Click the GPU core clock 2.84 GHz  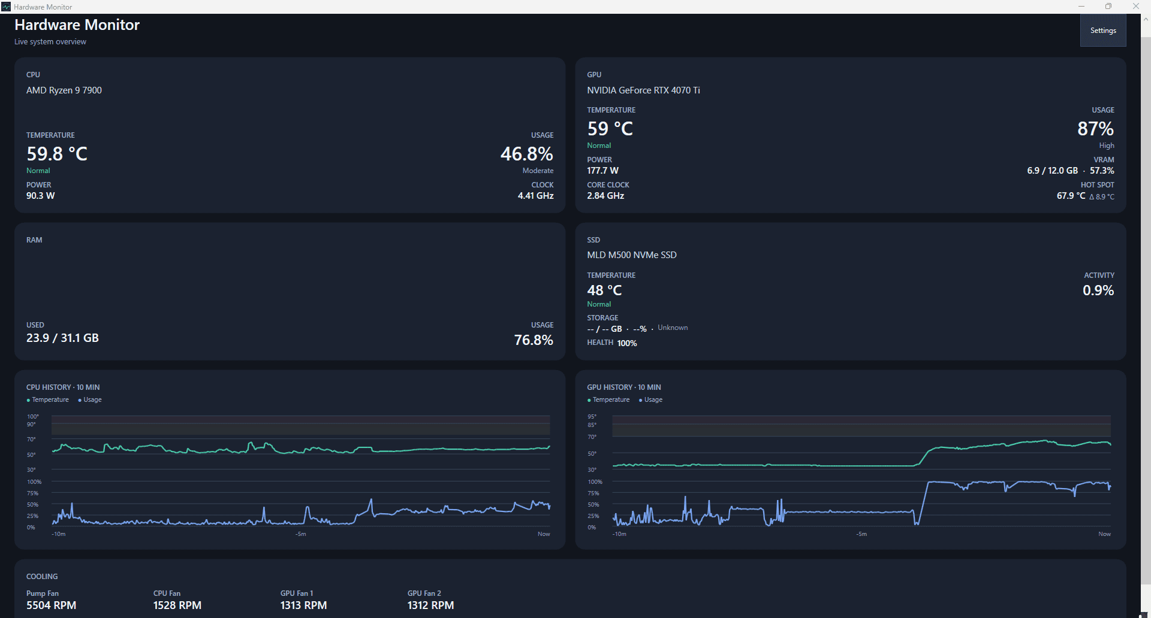[x=605, y=196]
